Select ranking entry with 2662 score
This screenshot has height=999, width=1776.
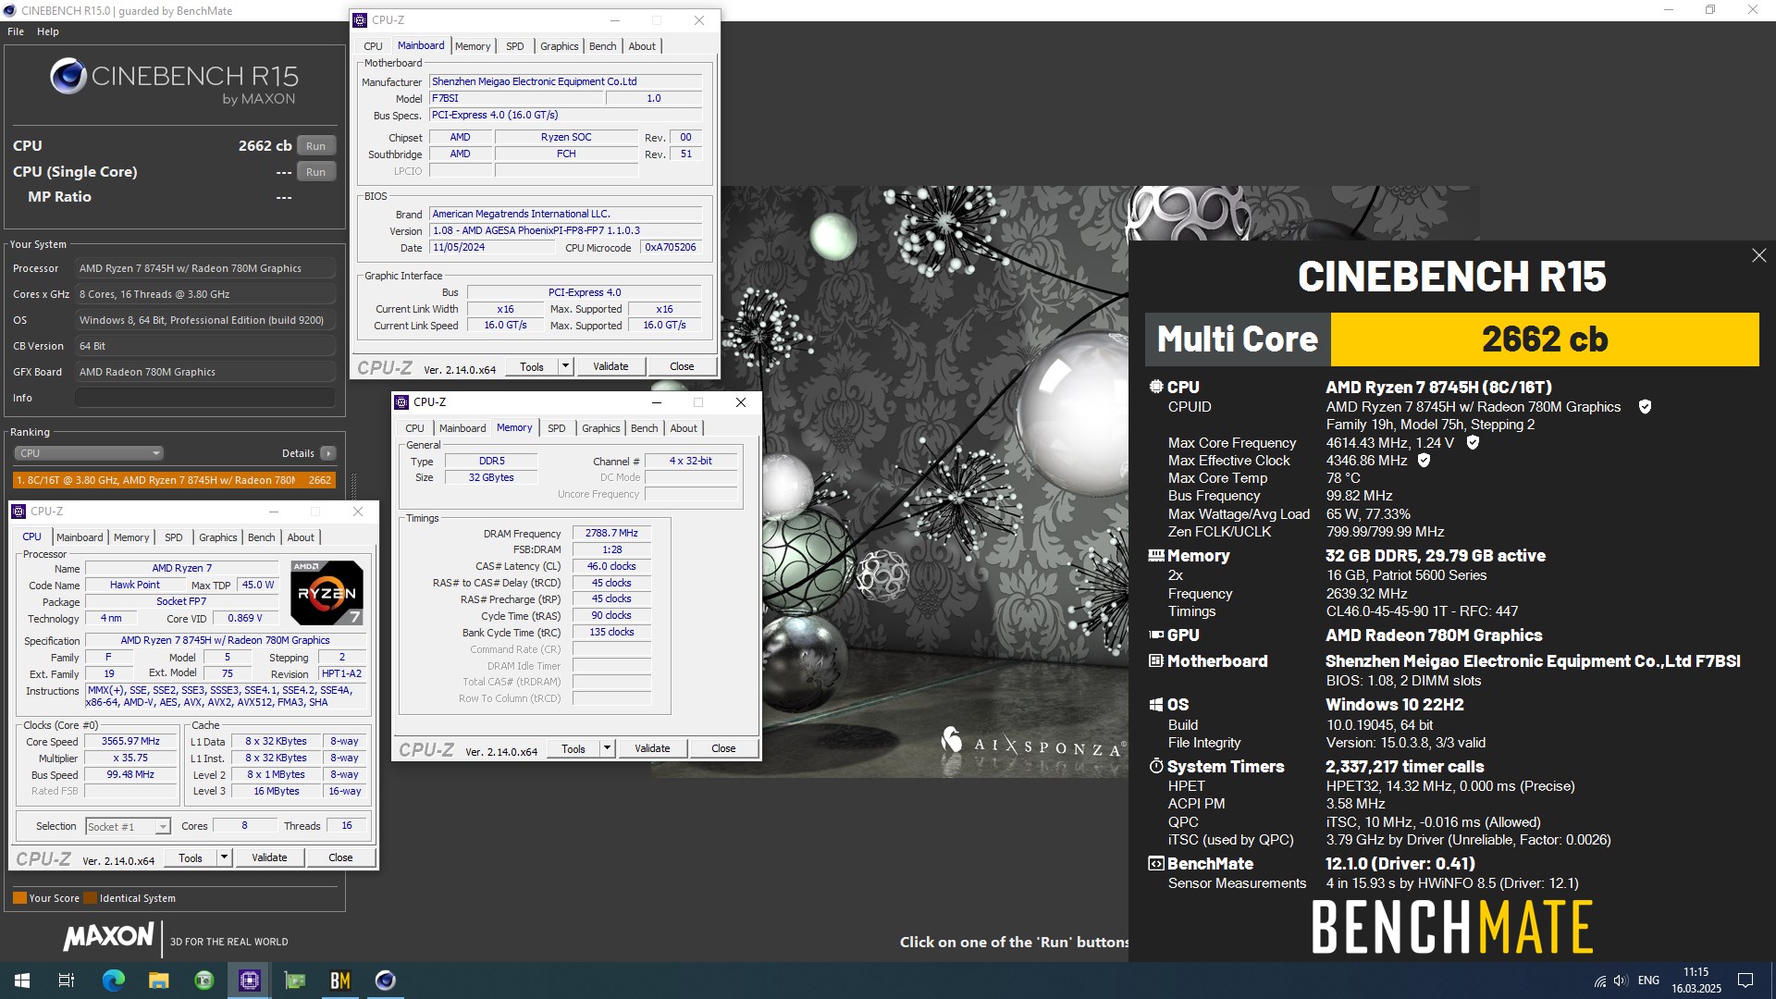(x=174, y=481)
